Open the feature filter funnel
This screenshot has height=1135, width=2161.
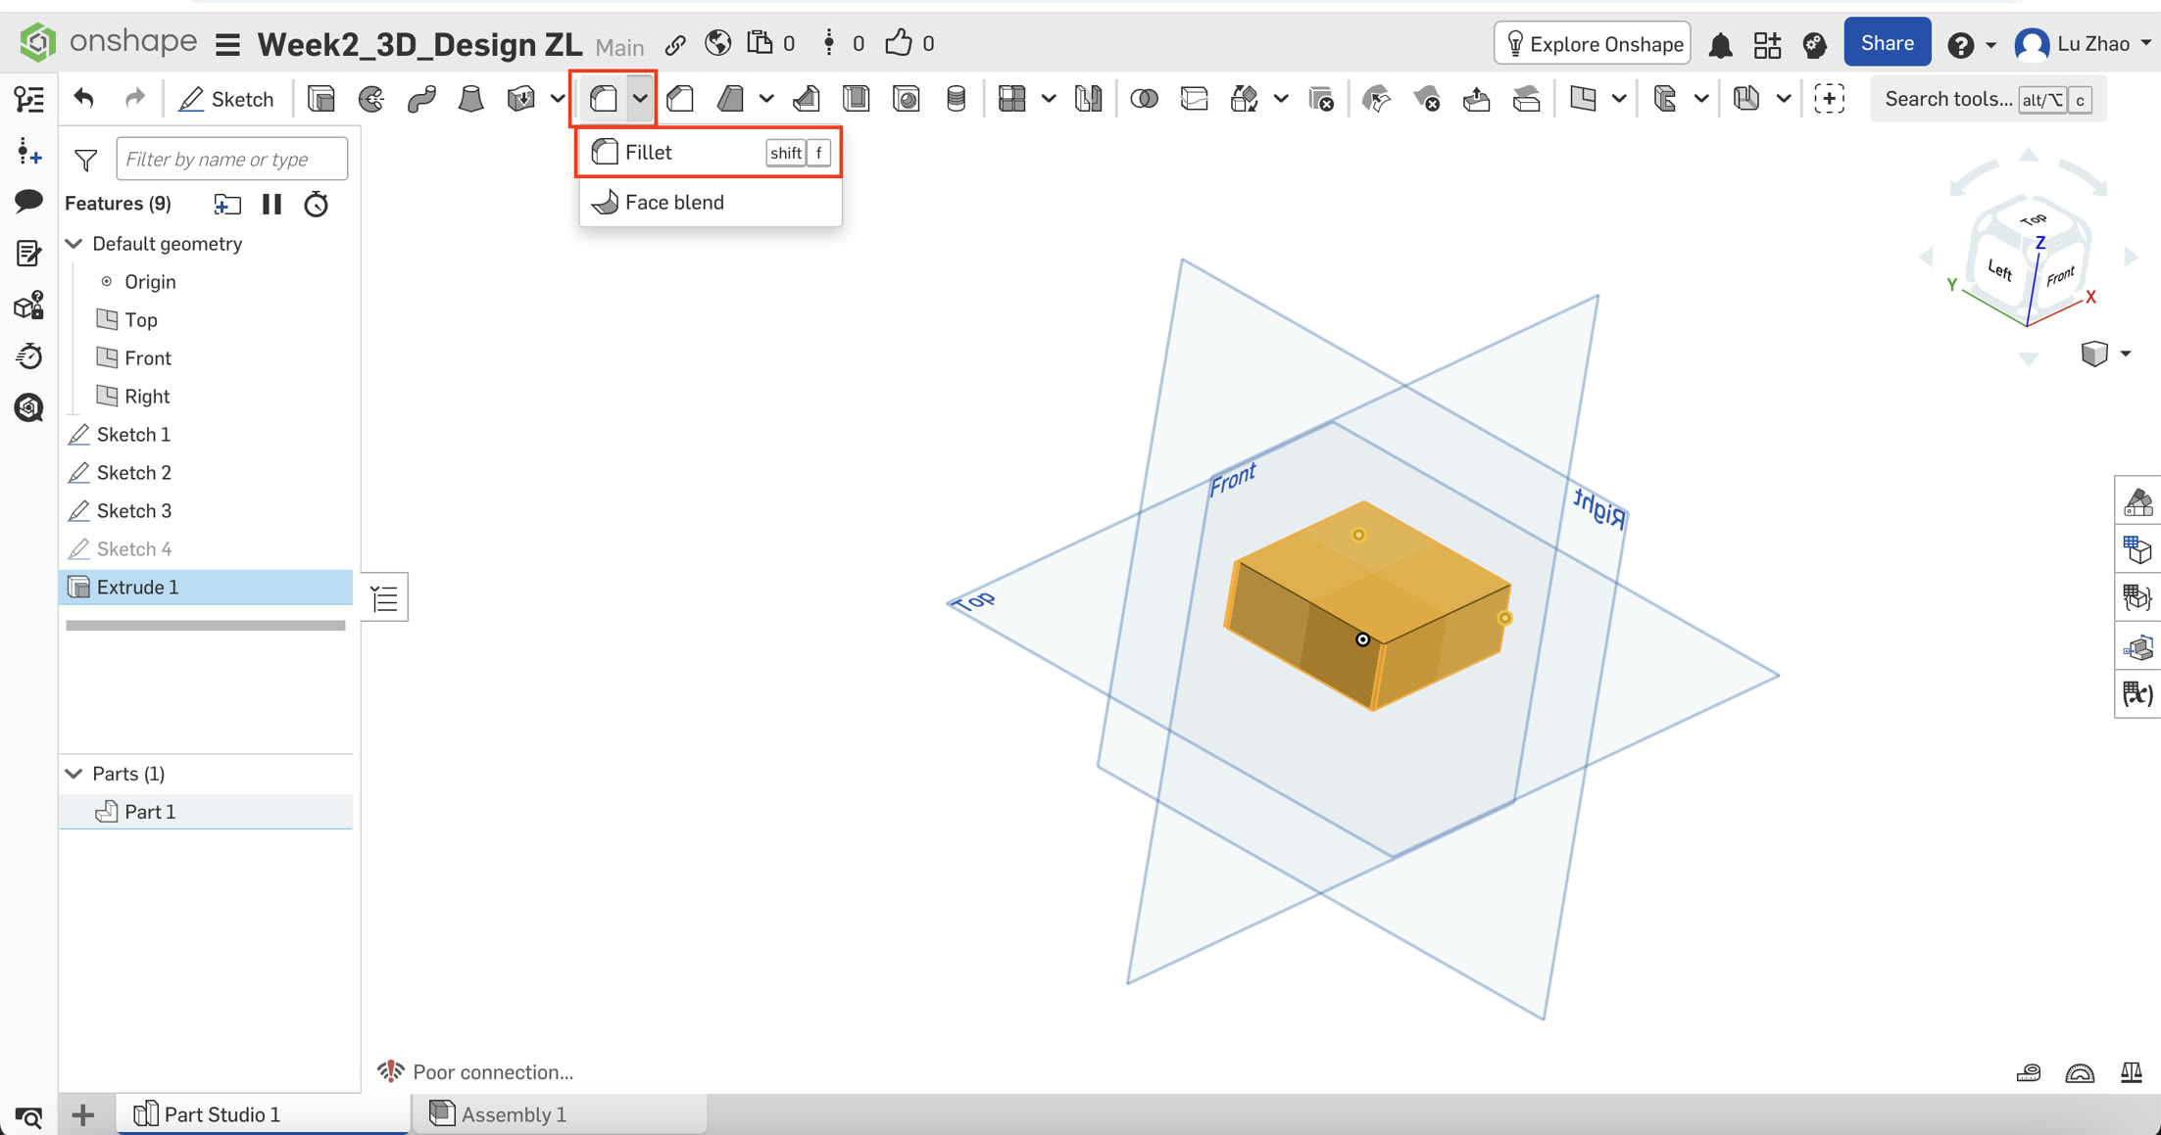click(x=85, y=160)
